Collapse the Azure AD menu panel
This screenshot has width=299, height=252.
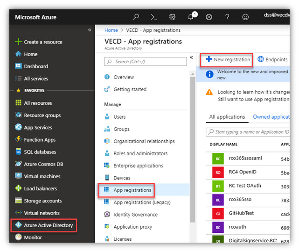[x=191, y=58]
